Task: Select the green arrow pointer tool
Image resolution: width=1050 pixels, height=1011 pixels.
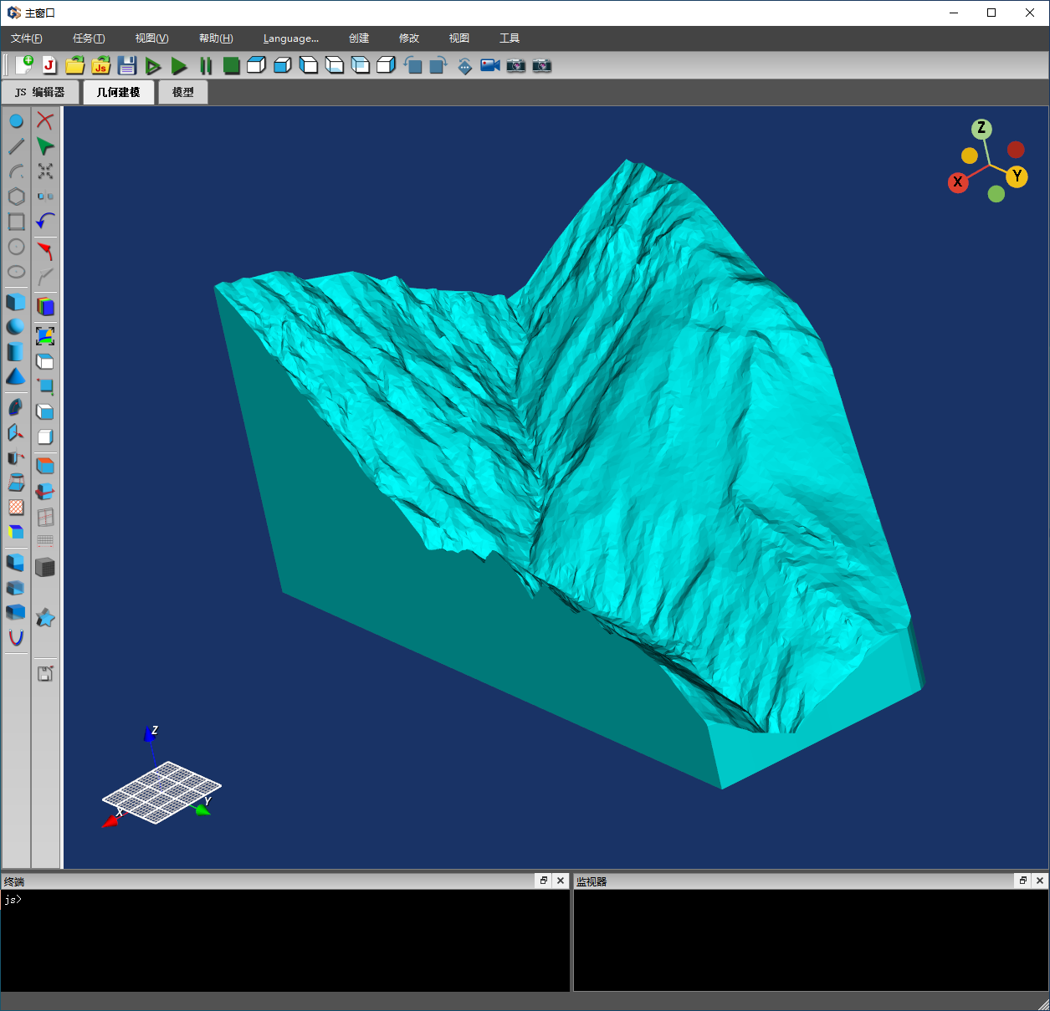Action: pyautogui.click(x=45, y=146)
